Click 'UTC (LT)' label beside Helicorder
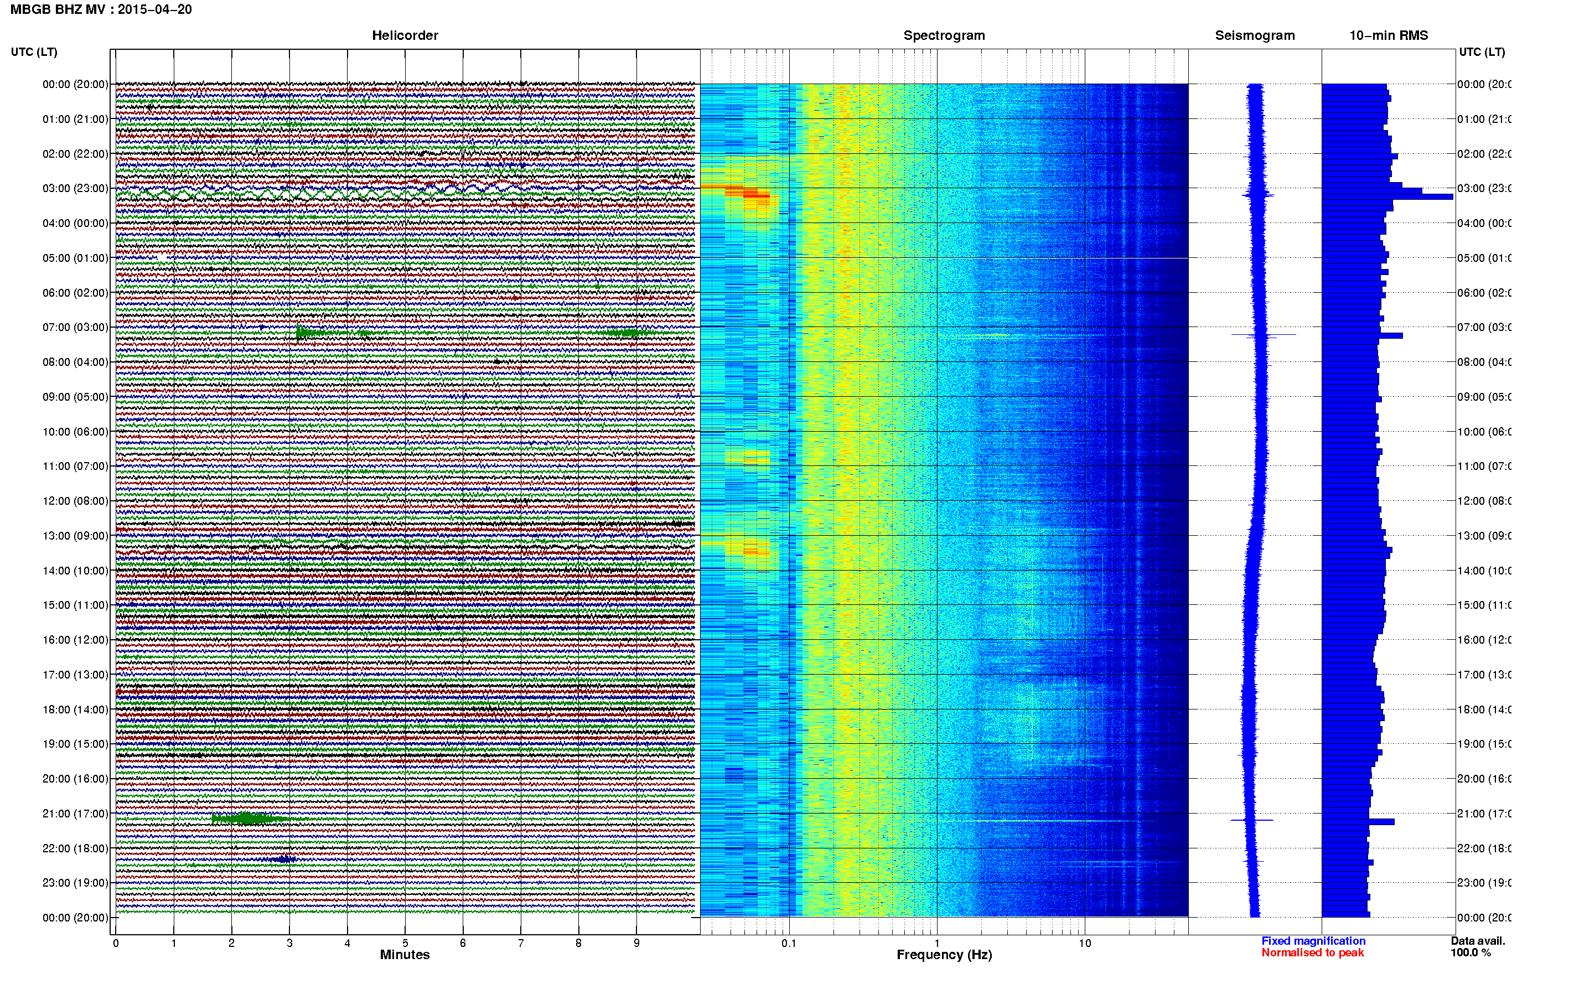 pos(34,52)
